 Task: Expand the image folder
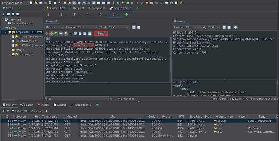[9, 50]
